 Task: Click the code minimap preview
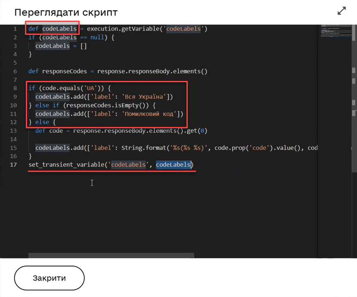[336, 31]
